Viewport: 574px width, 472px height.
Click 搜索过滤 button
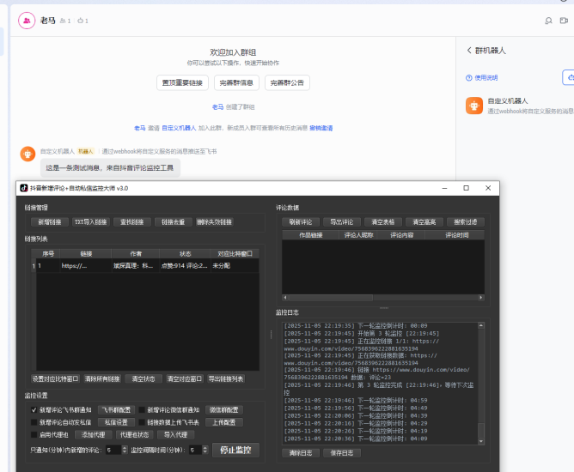click(x=466, y=222)
